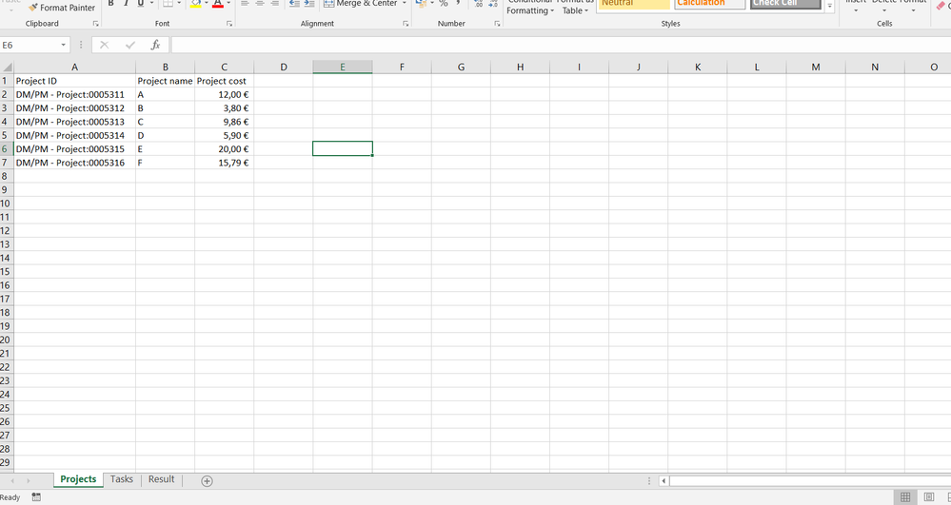Open Font group dialog launcher
This screenshot has width=951, height=505.
[229, 24]
